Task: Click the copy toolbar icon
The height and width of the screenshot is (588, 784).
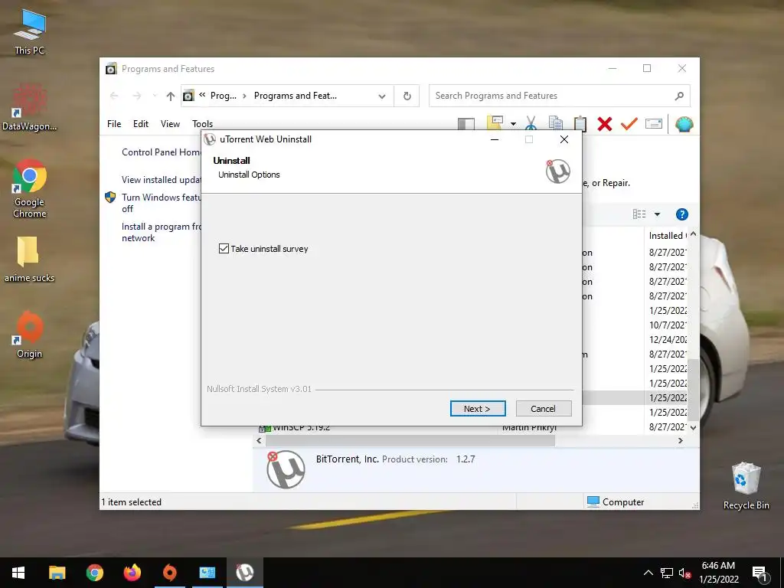Action: [x=555, y=123]
